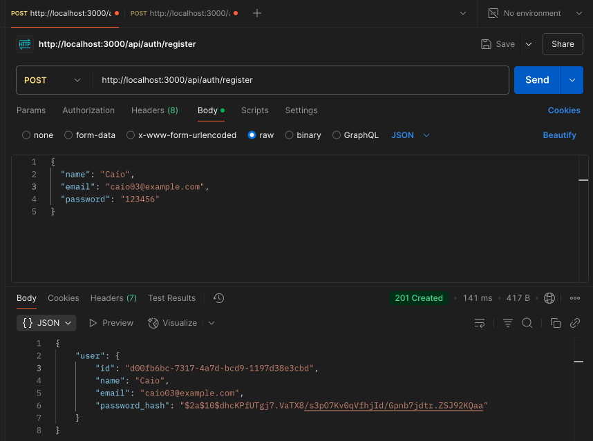Click the link icon next to copy
The height and width of the screenshot is (441, 593).
[575, 322]
